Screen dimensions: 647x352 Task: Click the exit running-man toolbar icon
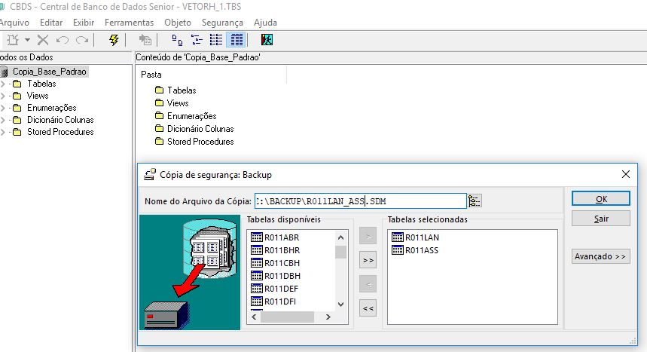point(267,39)
